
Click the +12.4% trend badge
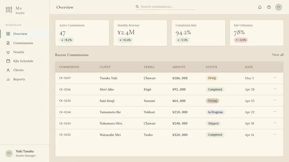125,40
